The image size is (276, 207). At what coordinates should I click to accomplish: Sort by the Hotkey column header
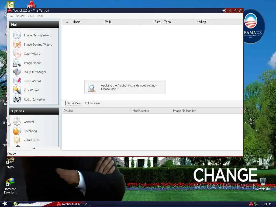218,22
